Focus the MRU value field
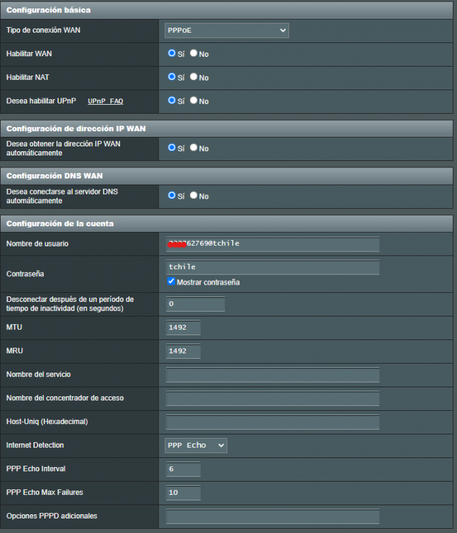Image resolution: width=457 pixels, height=533 pixels. coord(183,351)
